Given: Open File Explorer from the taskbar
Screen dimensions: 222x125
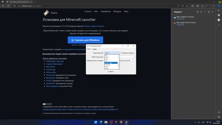Looking at the screenshot, I should pos(106,122).
